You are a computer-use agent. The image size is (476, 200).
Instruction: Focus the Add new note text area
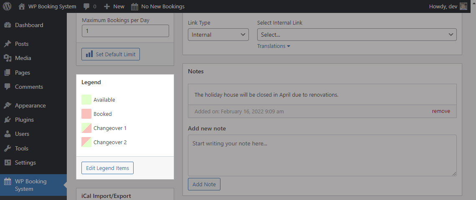322,155
